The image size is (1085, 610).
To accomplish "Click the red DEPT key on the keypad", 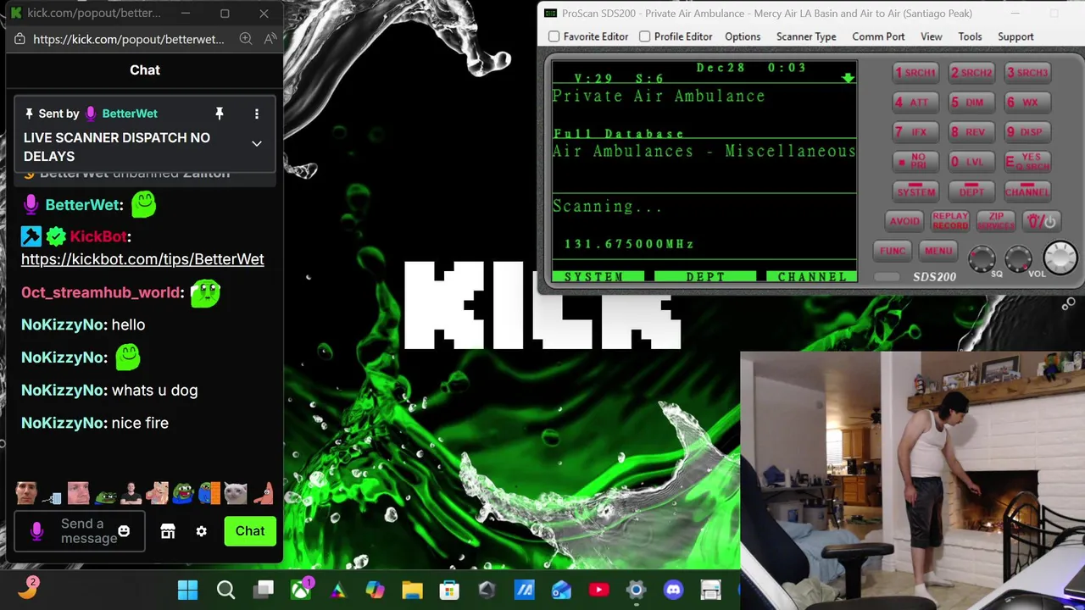I will coord(971,191).
